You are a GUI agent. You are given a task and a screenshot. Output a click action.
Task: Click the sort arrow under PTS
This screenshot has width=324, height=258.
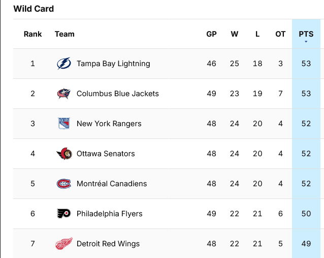coord(306,42)
